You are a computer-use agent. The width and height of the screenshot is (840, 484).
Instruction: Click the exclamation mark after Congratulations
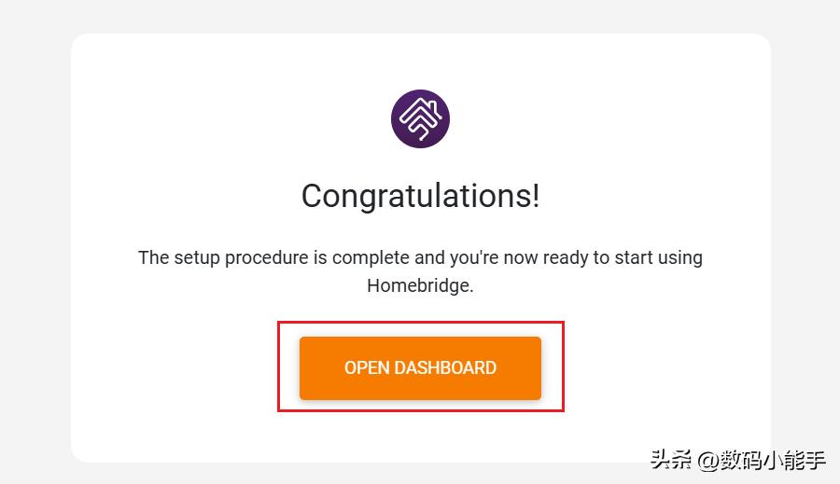click(535, 196)
